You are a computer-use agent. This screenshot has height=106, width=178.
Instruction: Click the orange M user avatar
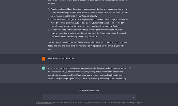43,59
